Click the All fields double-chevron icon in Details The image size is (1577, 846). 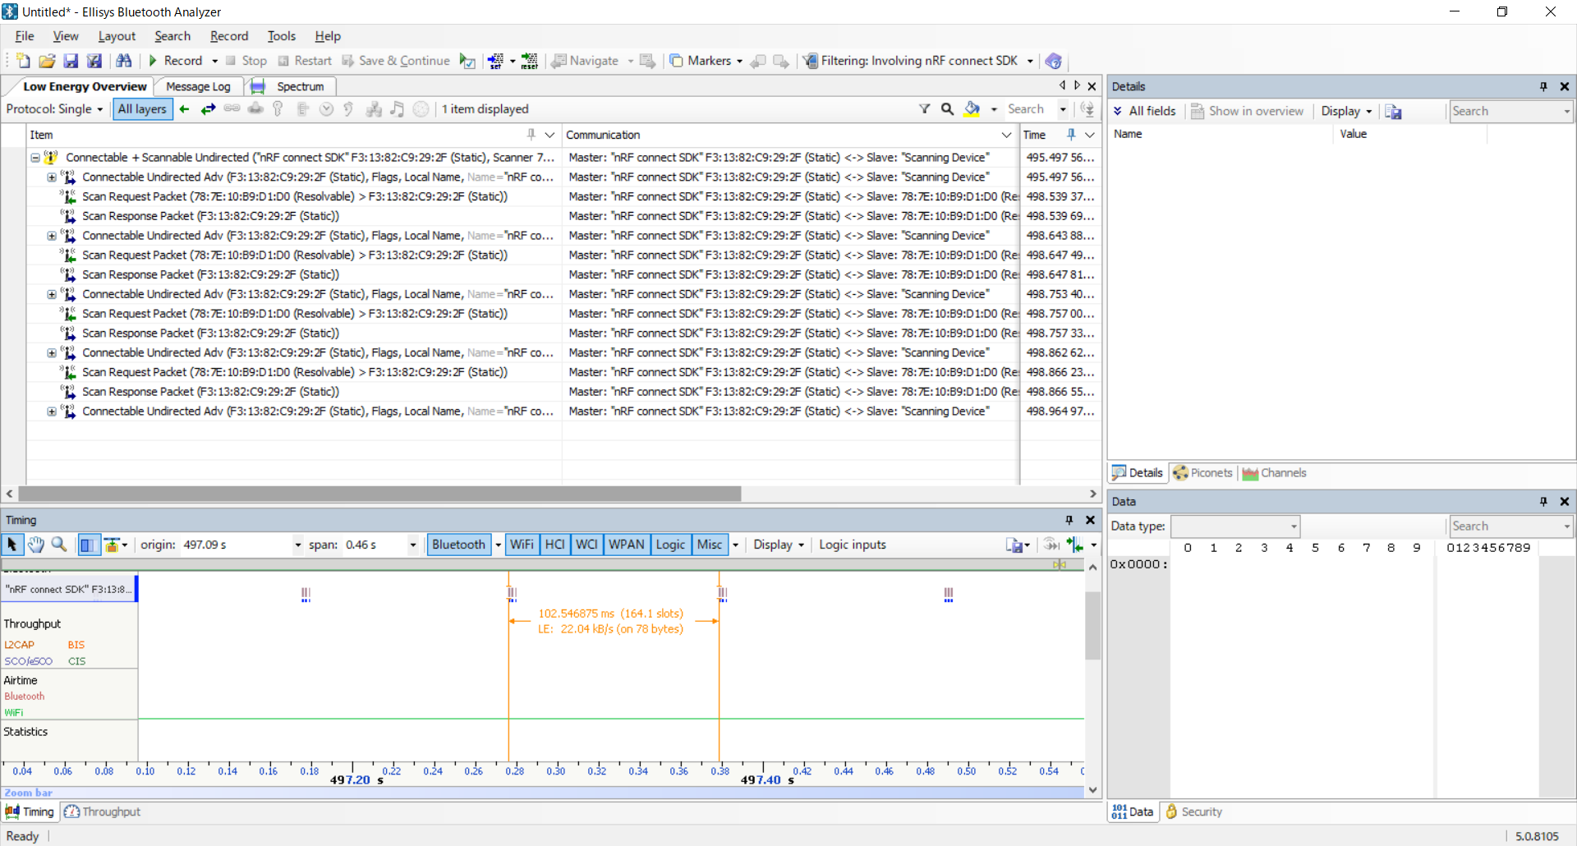pyautogui.click(x=1118, y=111)
